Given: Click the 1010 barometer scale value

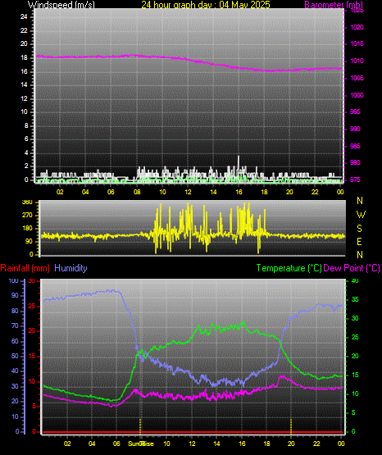Looking at the screenshot, I should (357, 61).
